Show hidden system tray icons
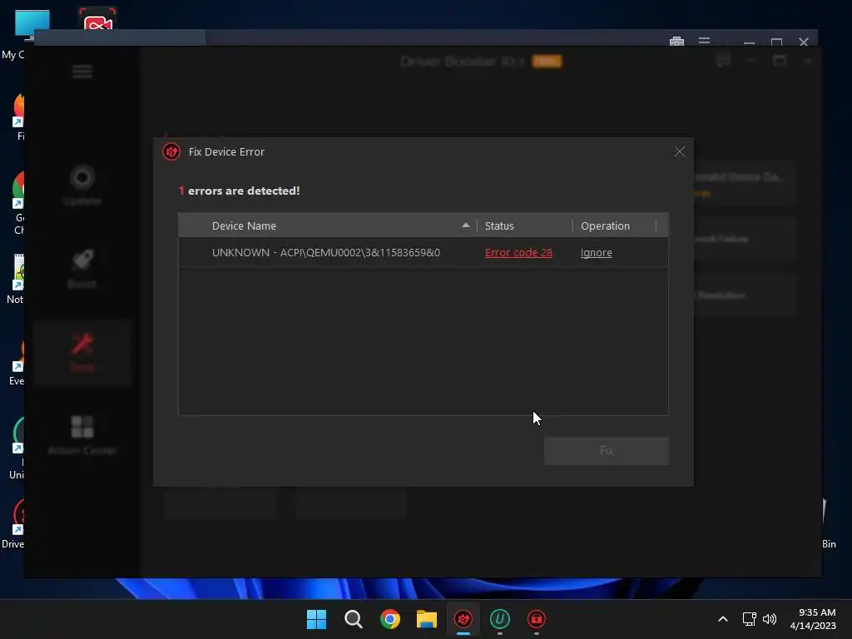The width and height of the screenshot is (852, 639). point(723,619)
